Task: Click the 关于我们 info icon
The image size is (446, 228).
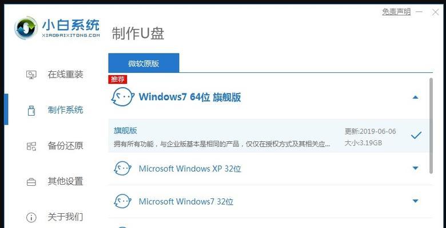Action: coord(31,218)
